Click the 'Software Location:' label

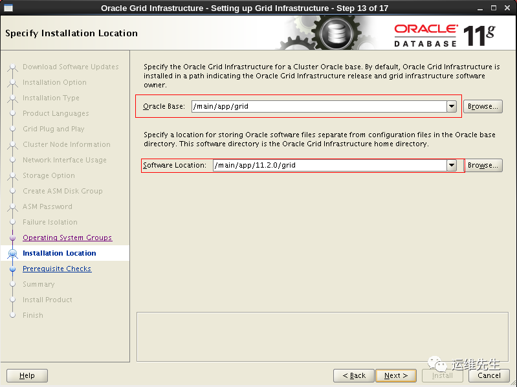coord(175,165)
